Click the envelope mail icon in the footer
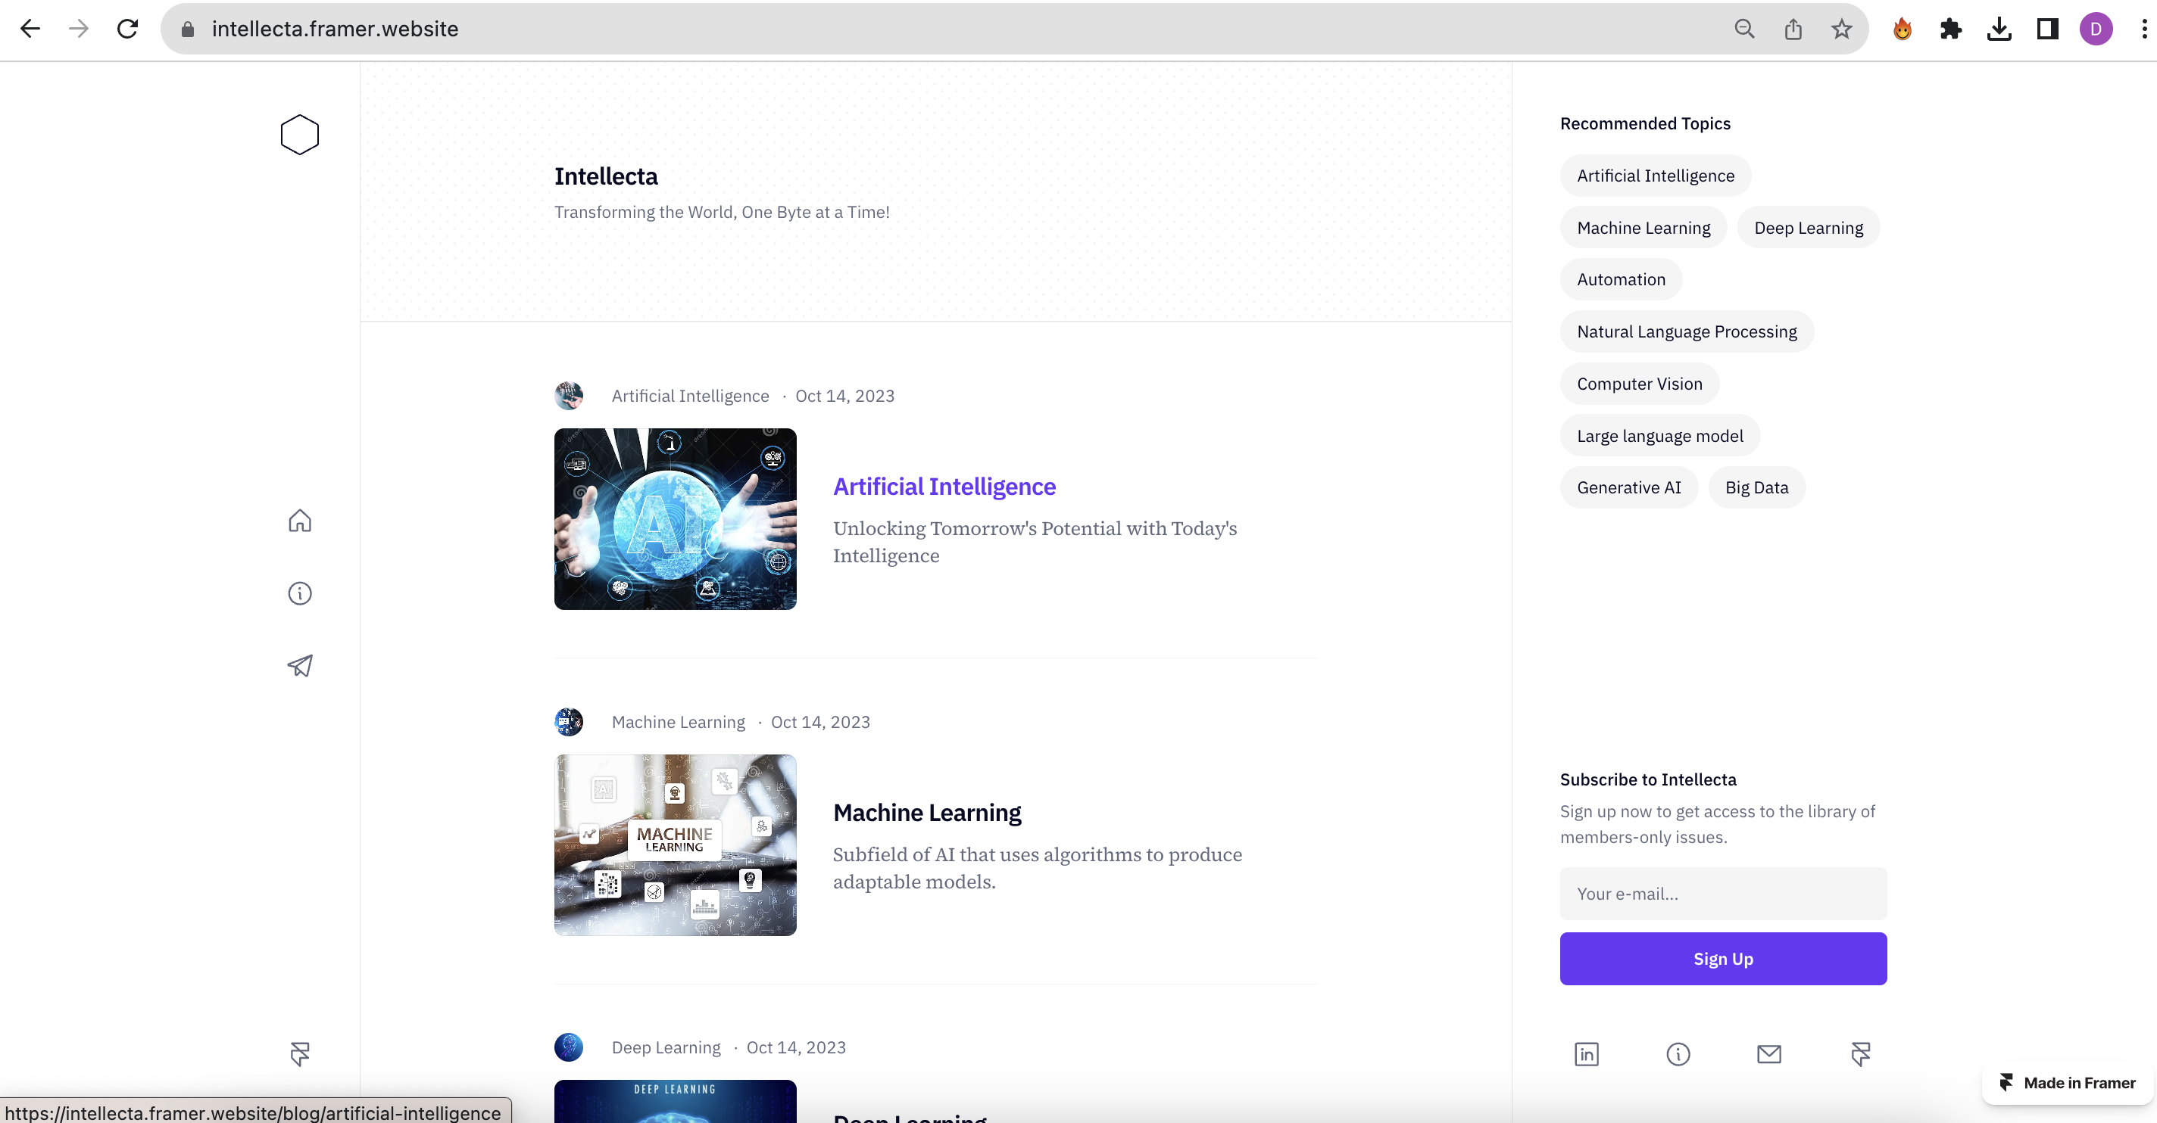This screenshot has height=1123, width=2157. 1768,1053
